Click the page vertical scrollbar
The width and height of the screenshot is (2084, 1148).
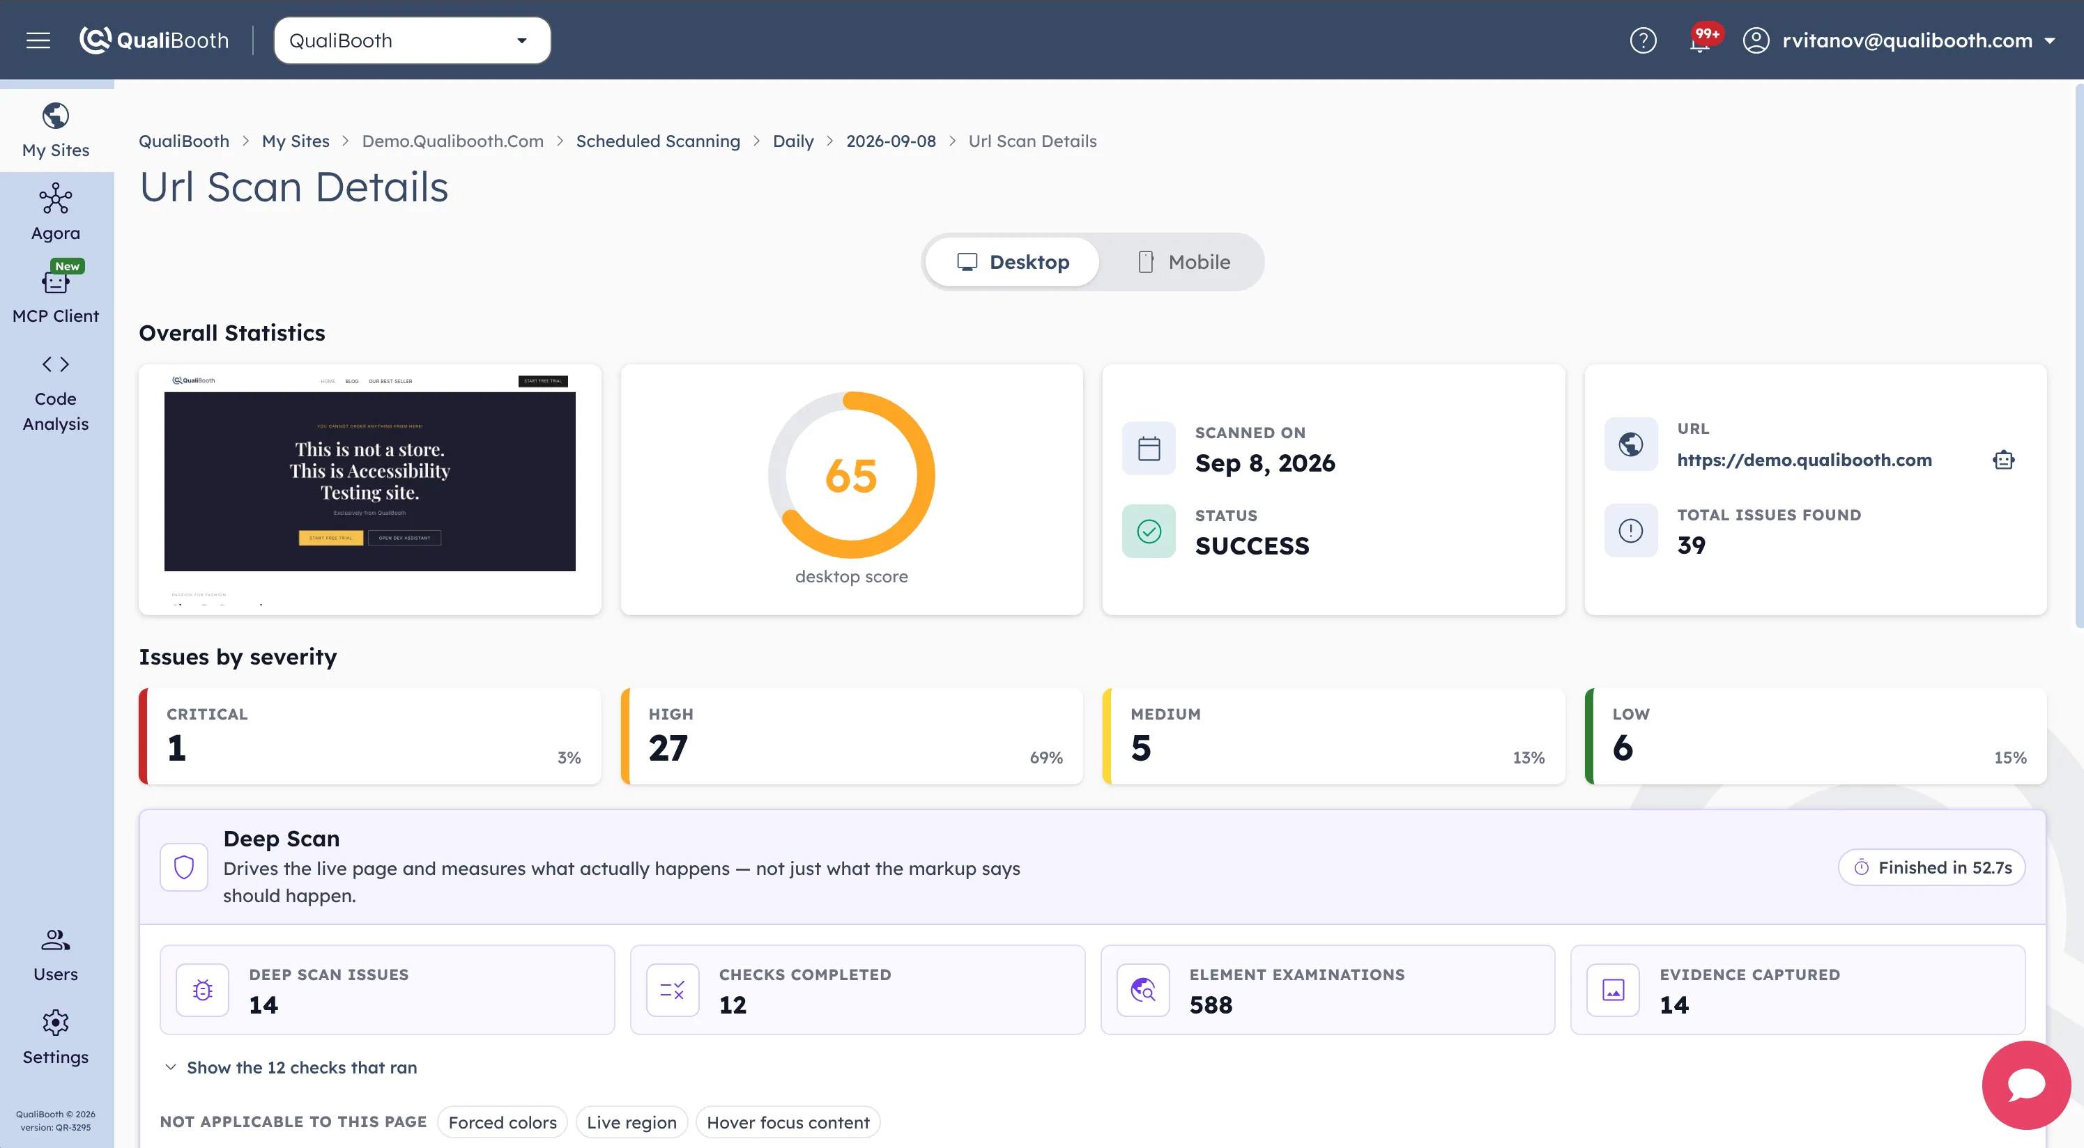(x=2079, y=356)
